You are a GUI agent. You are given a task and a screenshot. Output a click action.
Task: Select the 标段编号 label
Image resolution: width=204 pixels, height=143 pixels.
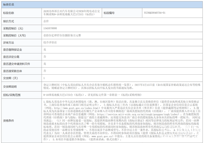(x=109, y=13)
